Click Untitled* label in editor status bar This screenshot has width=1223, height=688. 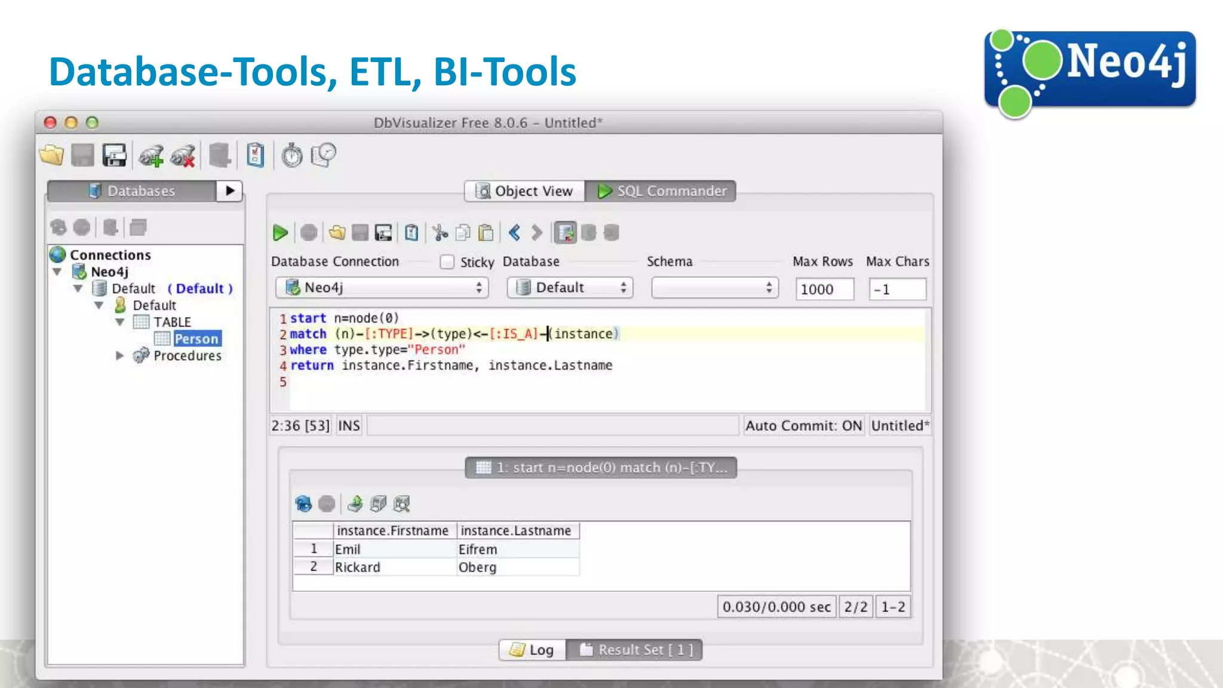point(900,426)
